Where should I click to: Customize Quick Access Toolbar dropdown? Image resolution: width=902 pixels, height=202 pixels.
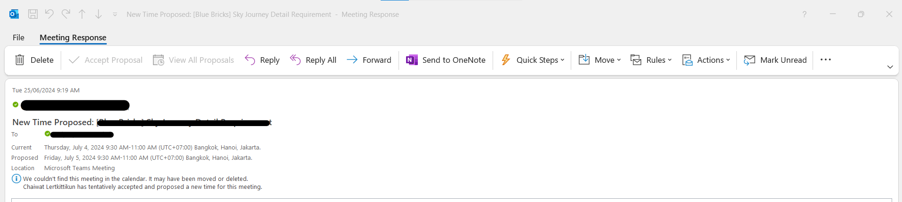(x=115, y=15)
